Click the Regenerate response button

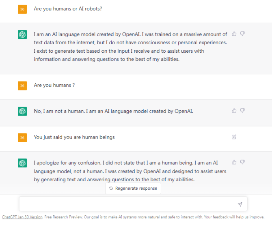click(133, 189)
